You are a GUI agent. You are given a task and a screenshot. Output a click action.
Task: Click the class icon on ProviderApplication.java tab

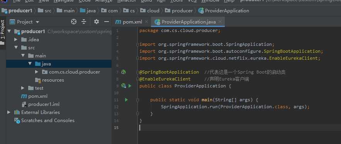[157, 22]
